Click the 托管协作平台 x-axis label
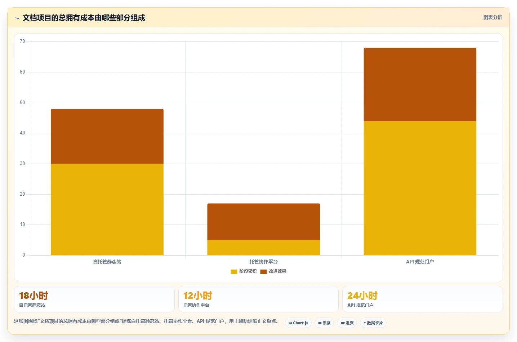 click(263, 262)
